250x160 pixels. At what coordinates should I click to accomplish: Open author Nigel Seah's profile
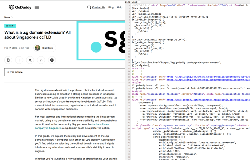coord(45,48)
